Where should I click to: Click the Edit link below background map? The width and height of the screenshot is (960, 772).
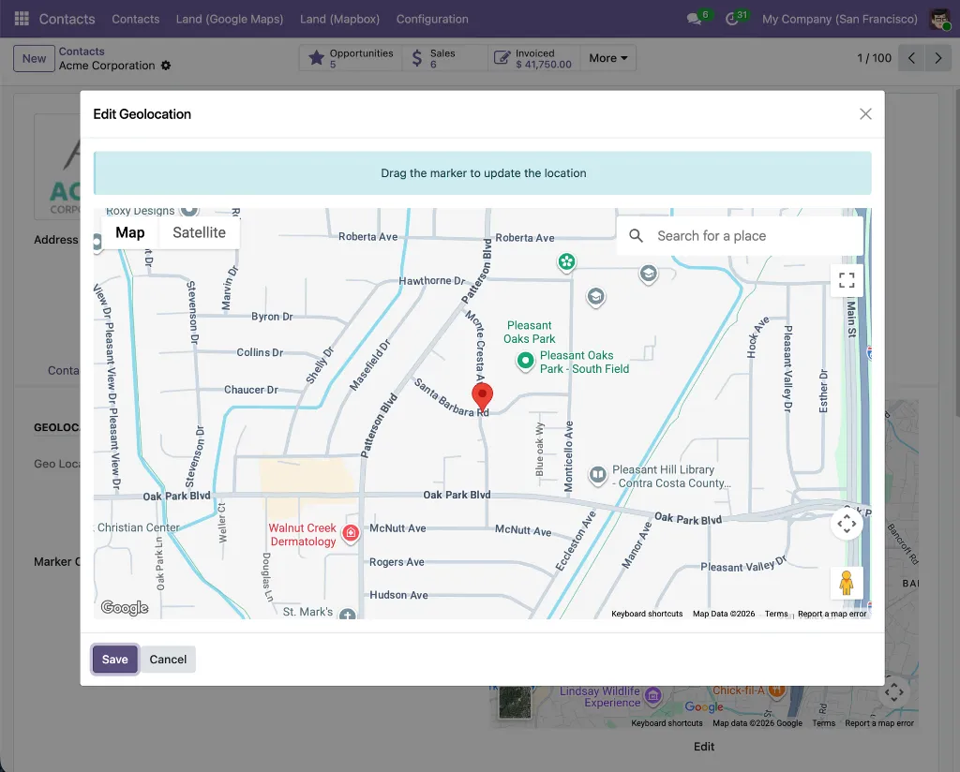(x=704, y=747)
